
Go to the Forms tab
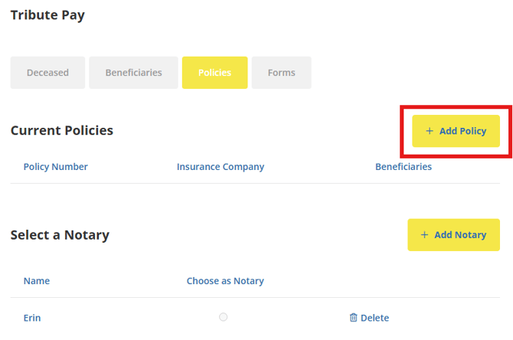(x=281, y=73)
